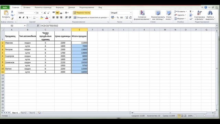Align text to the left
The image size is (220, 124).
(x=54, y=18)
